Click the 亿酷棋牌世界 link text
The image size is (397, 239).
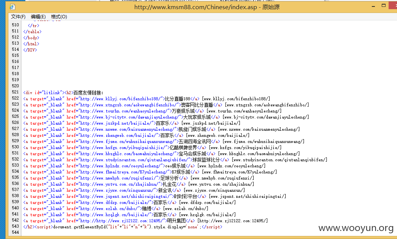183,148
